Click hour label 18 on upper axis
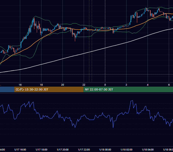 [41, 85]
